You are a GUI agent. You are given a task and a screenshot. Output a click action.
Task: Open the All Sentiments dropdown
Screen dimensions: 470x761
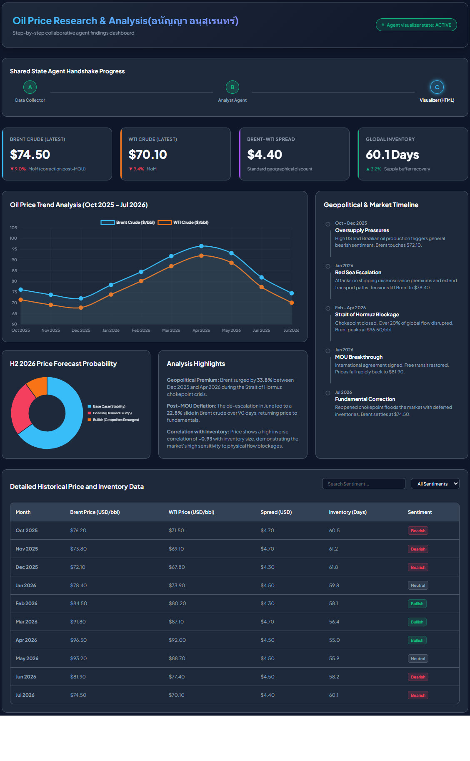(x=435, y=484)
